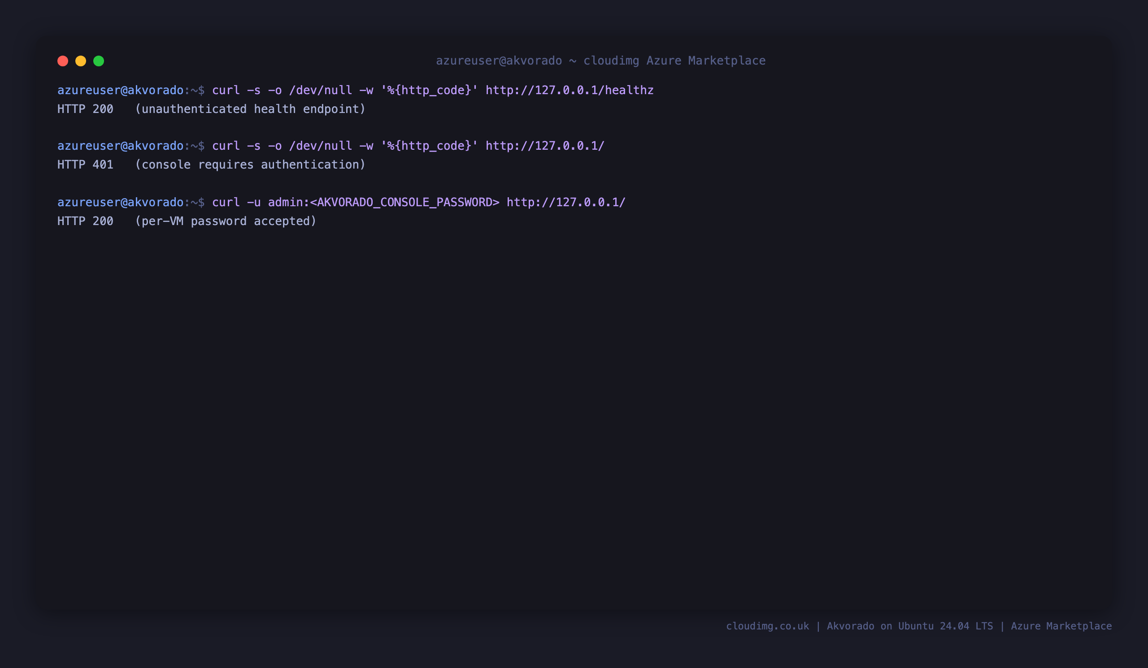Click the terminal title 'azureuser@akvorado ~ cloudimg Azure Marketplace'
This screenshot has width=1148, height=668.
pos(601,61)
